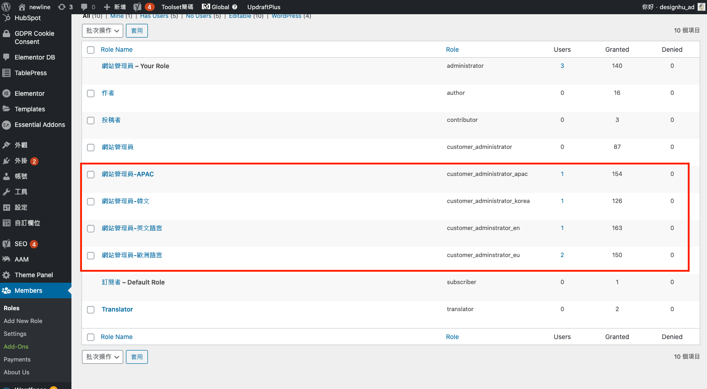
Task: Click the top 套用 apply button
Action: pyautogui.click(x=137, y=31)
